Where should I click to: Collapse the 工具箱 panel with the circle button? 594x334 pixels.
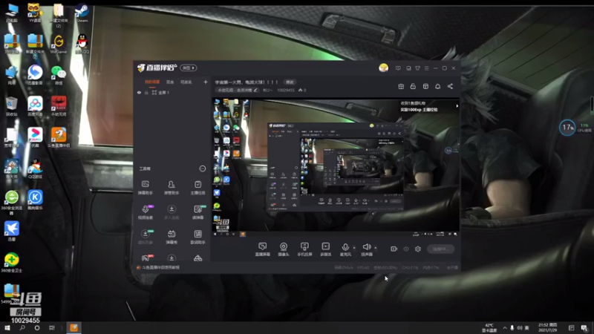pyautogui.click(x=202, y=168)
